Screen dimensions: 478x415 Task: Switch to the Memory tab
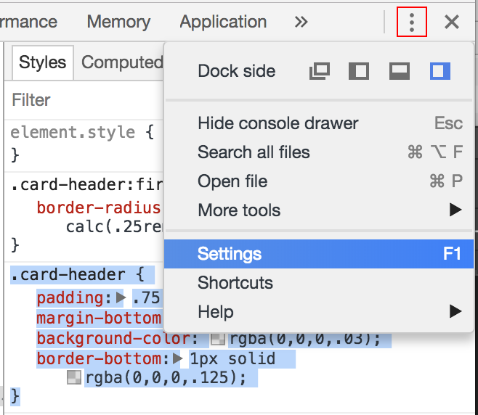[118, 22]
